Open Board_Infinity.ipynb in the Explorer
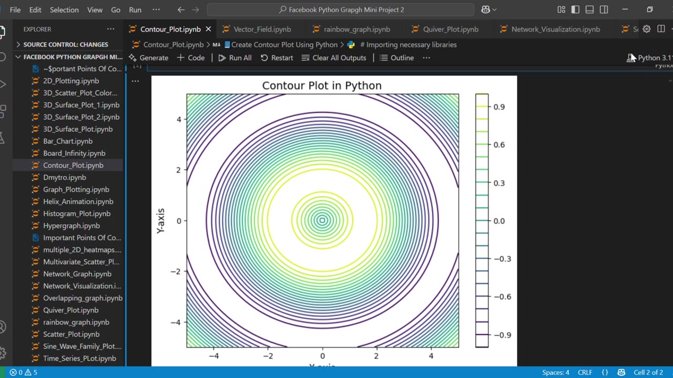 pyautogui.click(x=74, y=153)
